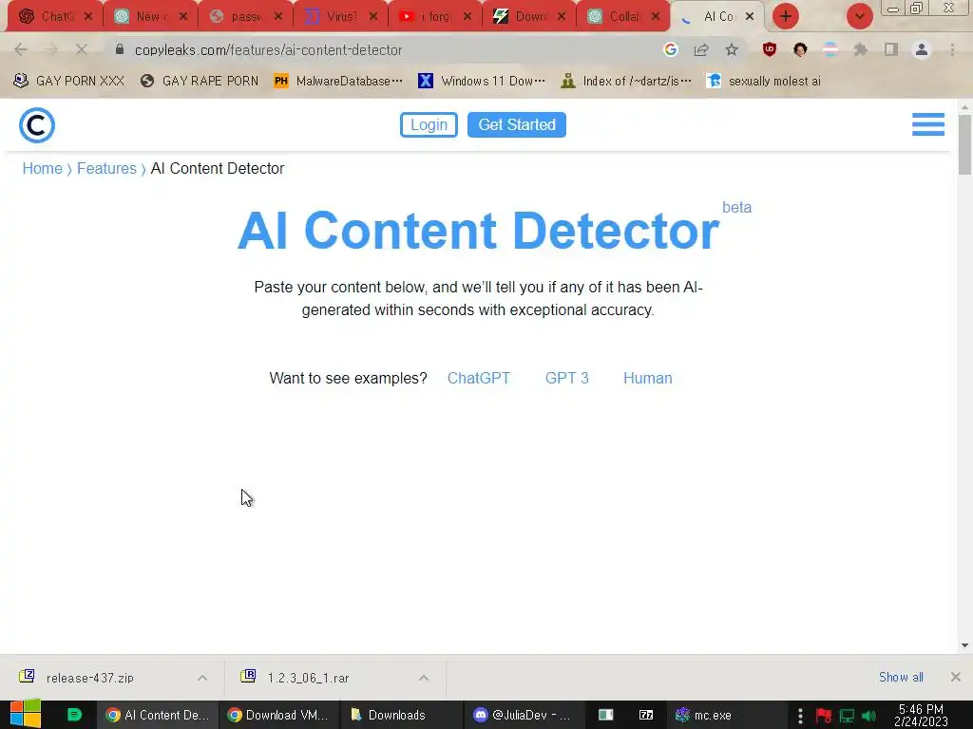Image resolution: width=973 pixels, height=729 pixels.
Task: Click the address bar URL field
Action: click(385, 49)
